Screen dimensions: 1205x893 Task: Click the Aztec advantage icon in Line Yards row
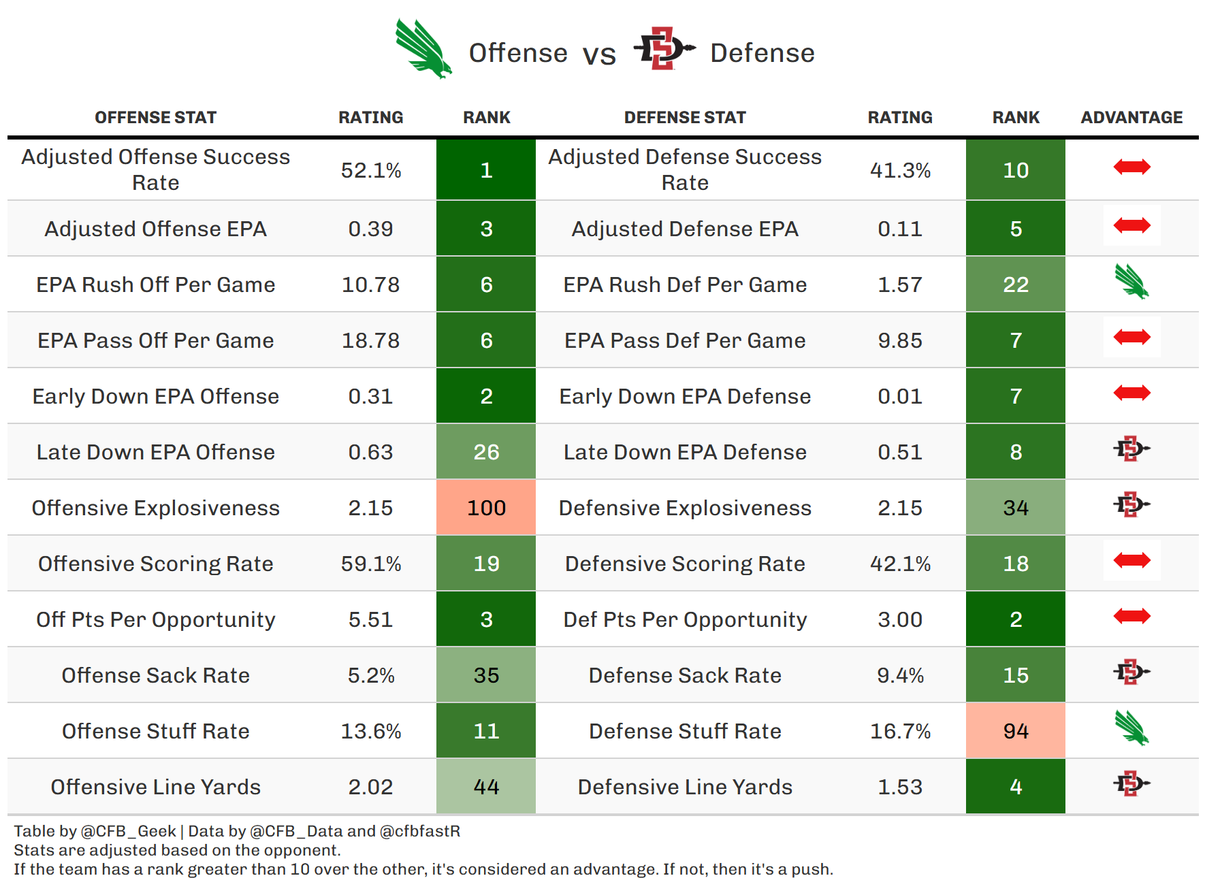point(1131,784)
